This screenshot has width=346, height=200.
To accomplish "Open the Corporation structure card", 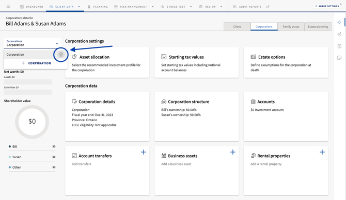I will (196, 116).
